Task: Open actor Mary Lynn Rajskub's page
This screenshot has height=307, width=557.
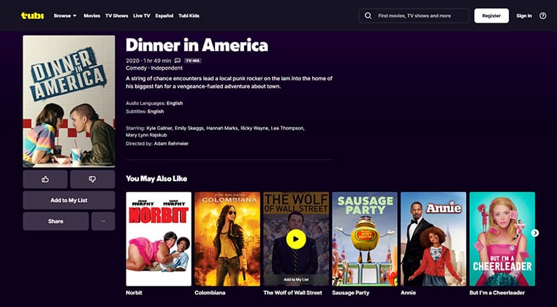Action: (x=146, y=135)
